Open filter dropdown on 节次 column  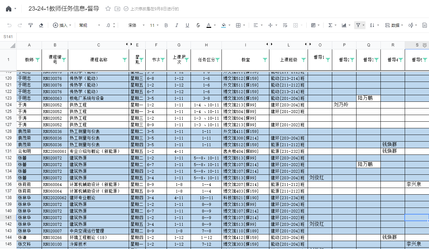point(163,60)
